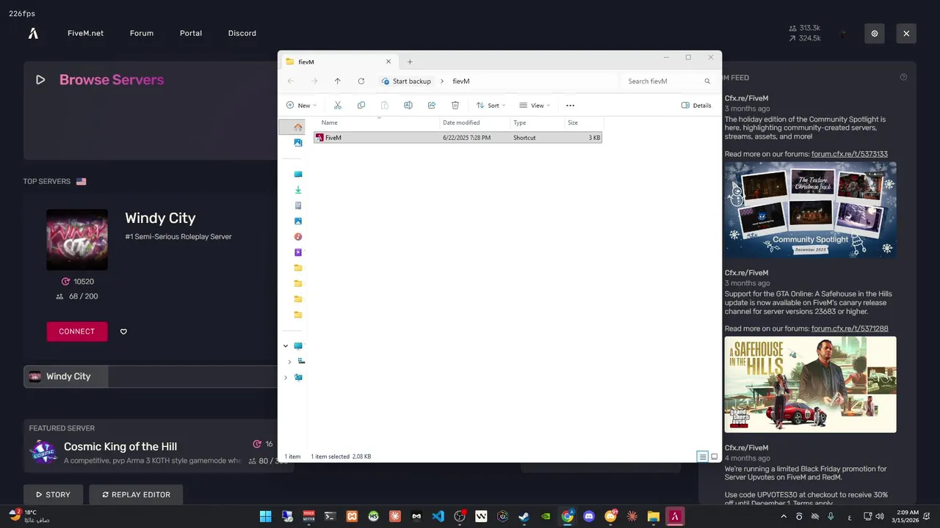Click the Delete trash icon in Explorer
Viewport: 940px width, 528px height.
(455, 106)
